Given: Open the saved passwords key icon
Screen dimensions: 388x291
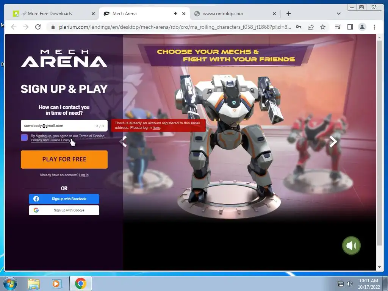Looking at the screenshot, I should 299,27.
